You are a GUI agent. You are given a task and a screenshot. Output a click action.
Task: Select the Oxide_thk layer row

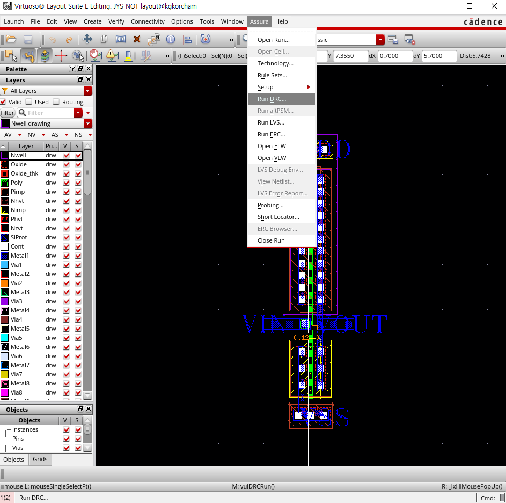click(41, 174)
